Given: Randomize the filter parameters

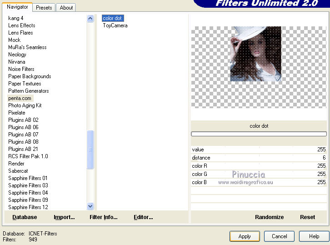Looking at the screenshot, I should point(269,217).
